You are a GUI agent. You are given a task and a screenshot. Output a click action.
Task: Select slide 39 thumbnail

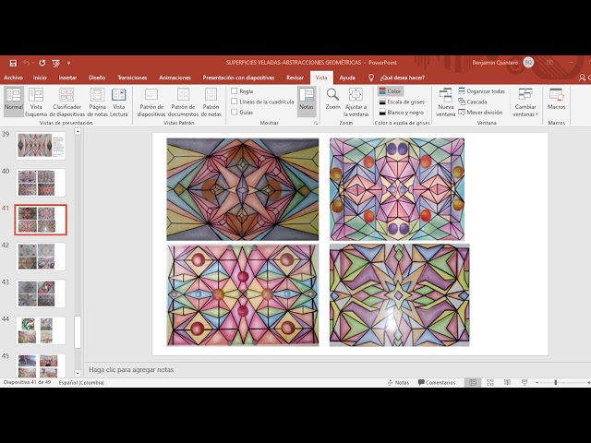(x=41, y=146)
